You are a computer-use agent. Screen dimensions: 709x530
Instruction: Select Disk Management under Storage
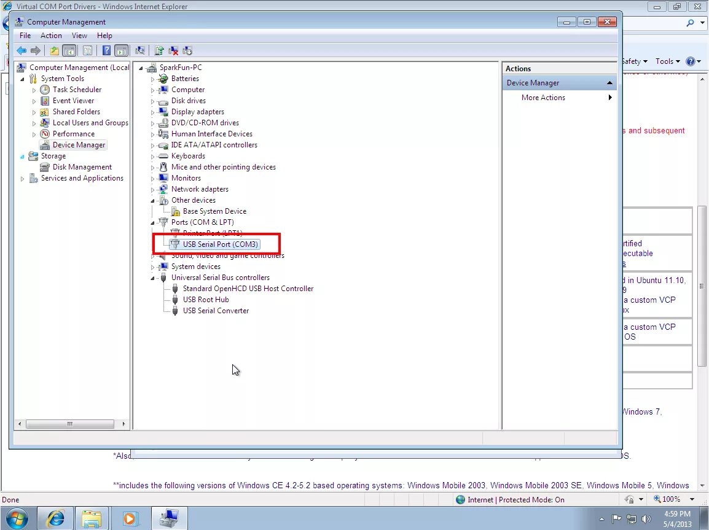click(x=82, y=167)
